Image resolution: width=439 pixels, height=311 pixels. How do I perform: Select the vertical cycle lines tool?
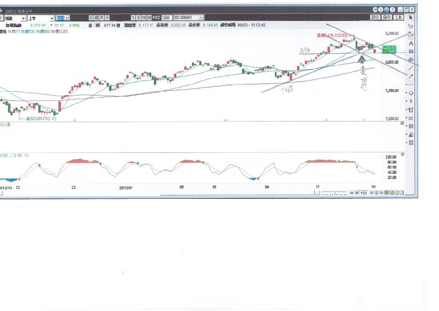pyautogui.click(x=411, y=126)
